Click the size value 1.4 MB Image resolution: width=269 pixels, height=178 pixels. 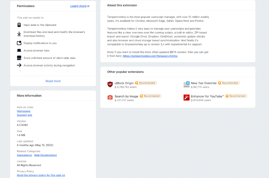pyautogui.click(x=21, y=135)
